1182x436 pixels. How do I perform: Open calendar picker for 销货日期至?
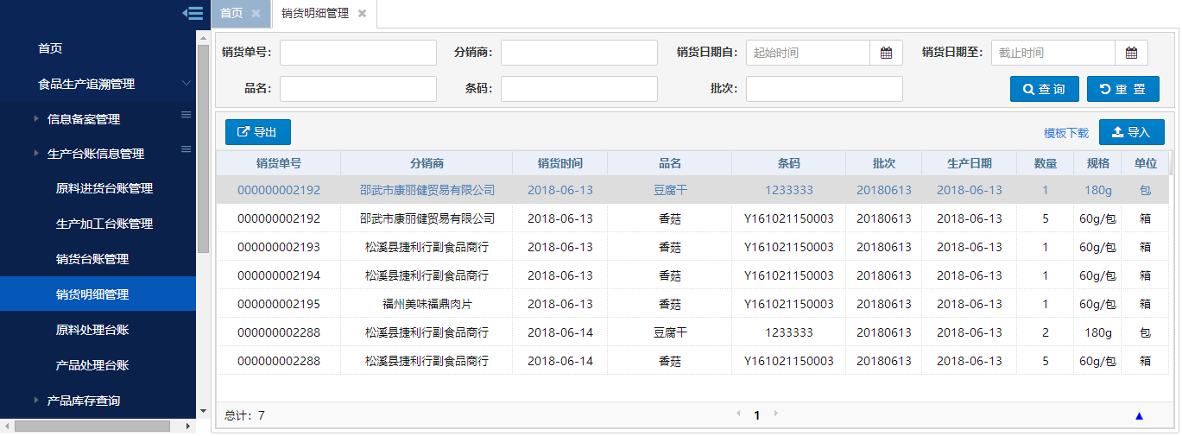pos(1131,53)
